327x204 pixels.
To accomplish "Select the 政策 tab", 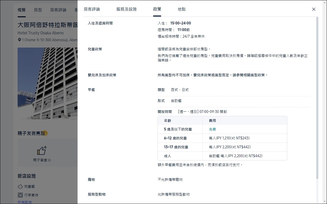I will (157, 9).
